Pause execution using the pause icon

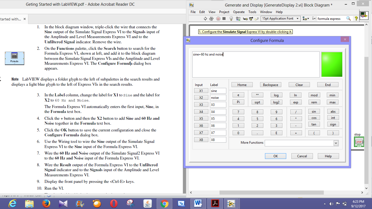pos(224,19)
